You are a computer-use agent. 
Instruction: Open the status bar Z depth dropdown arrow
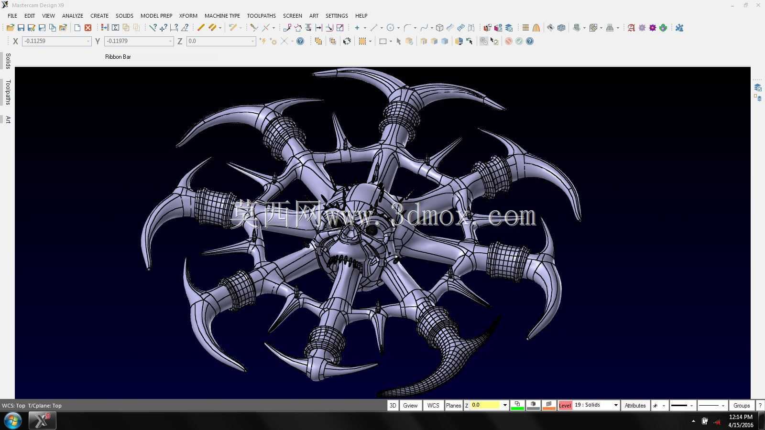pyautogui.click(x=504, y=405)
